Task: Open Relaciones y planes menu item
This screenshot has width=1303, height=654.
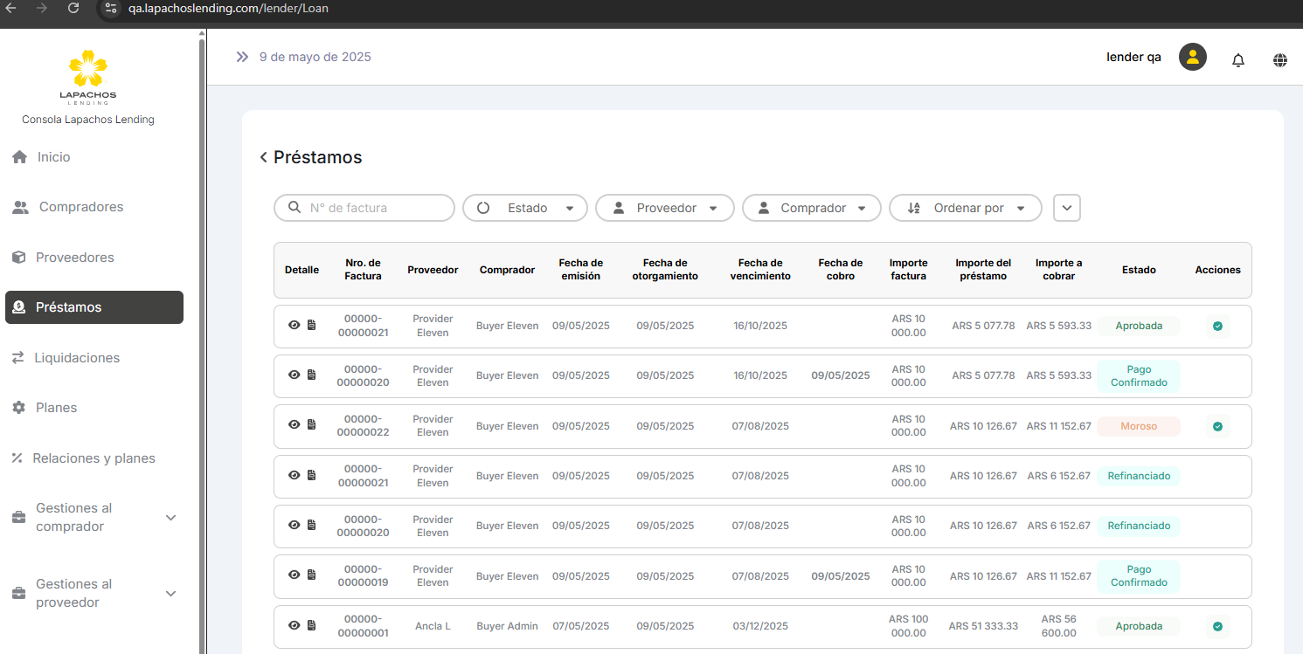Action: click(94, 458)
